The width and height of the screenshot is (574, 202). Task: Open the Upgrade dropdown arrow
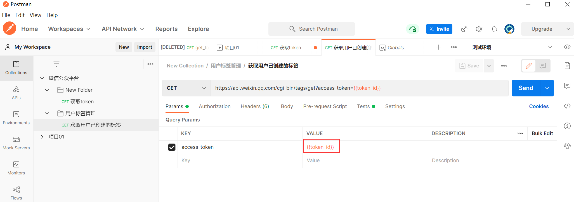click(568, 29)
